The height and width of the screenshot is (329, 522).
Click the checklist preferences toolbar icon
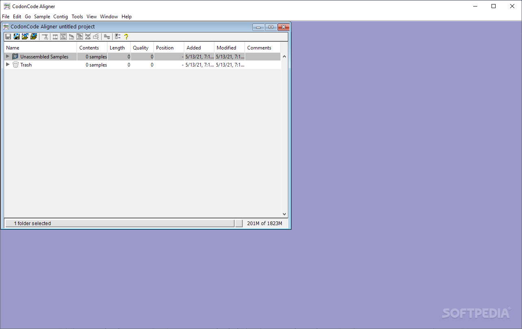tap(117, 37)
